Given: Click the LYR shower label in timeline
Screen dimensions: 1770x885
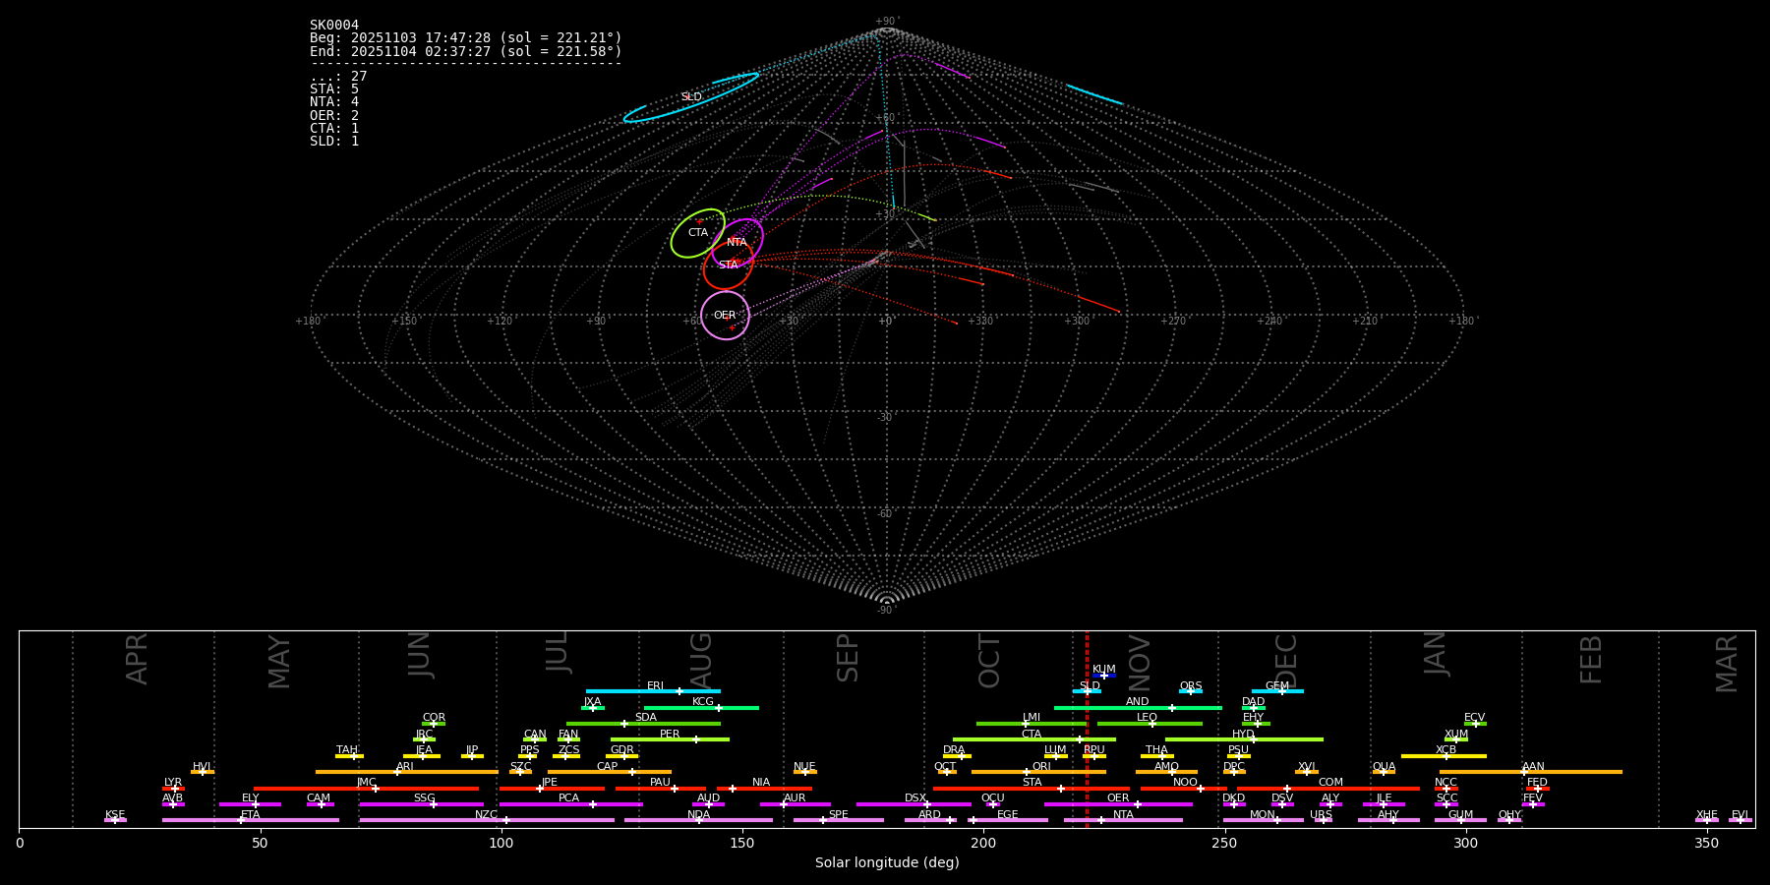Looking at the screenshot, I should [173, 783].
